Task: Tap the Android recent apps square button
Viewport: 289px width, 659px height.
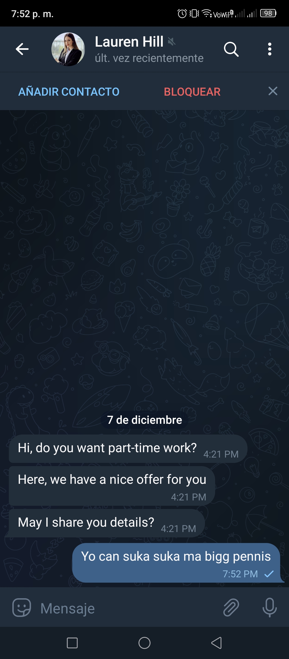Action: pyautogui.click(x=72, y=643)
